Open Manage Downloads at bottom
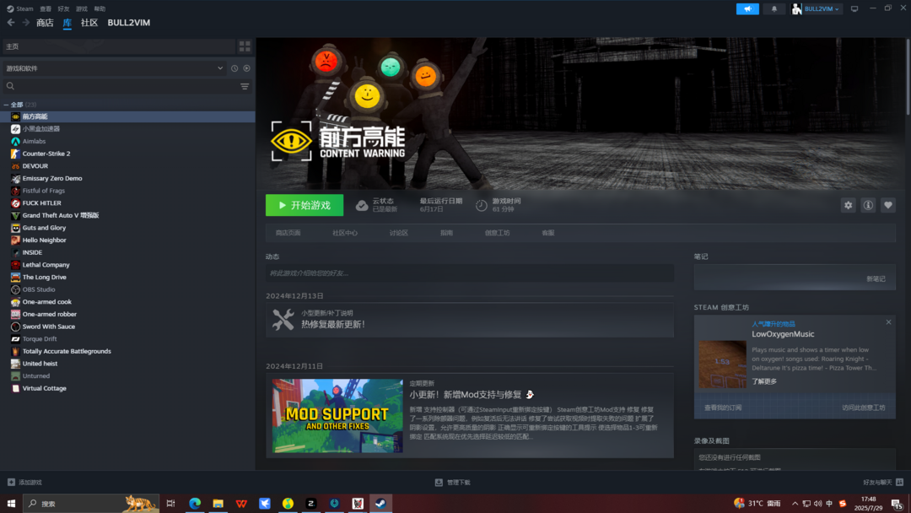The height and width of the screenshot is (513, 911). click(x=453, y=483)
